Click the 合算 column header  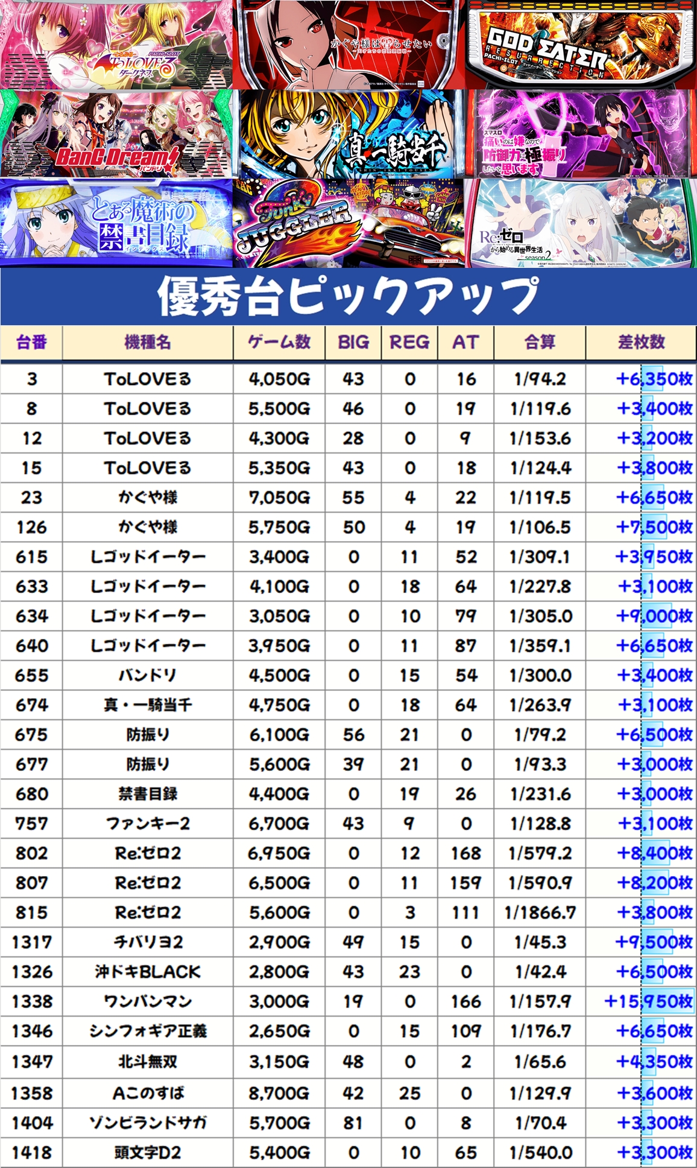pyautogui.click(x=540, y=343)
